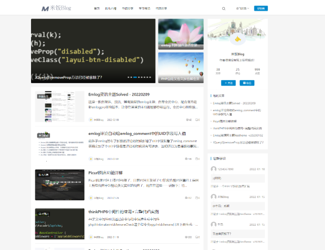This screenshot has width=325, height=250.
Task: Select the active carousel indicator dot
Action: (135, 77)
